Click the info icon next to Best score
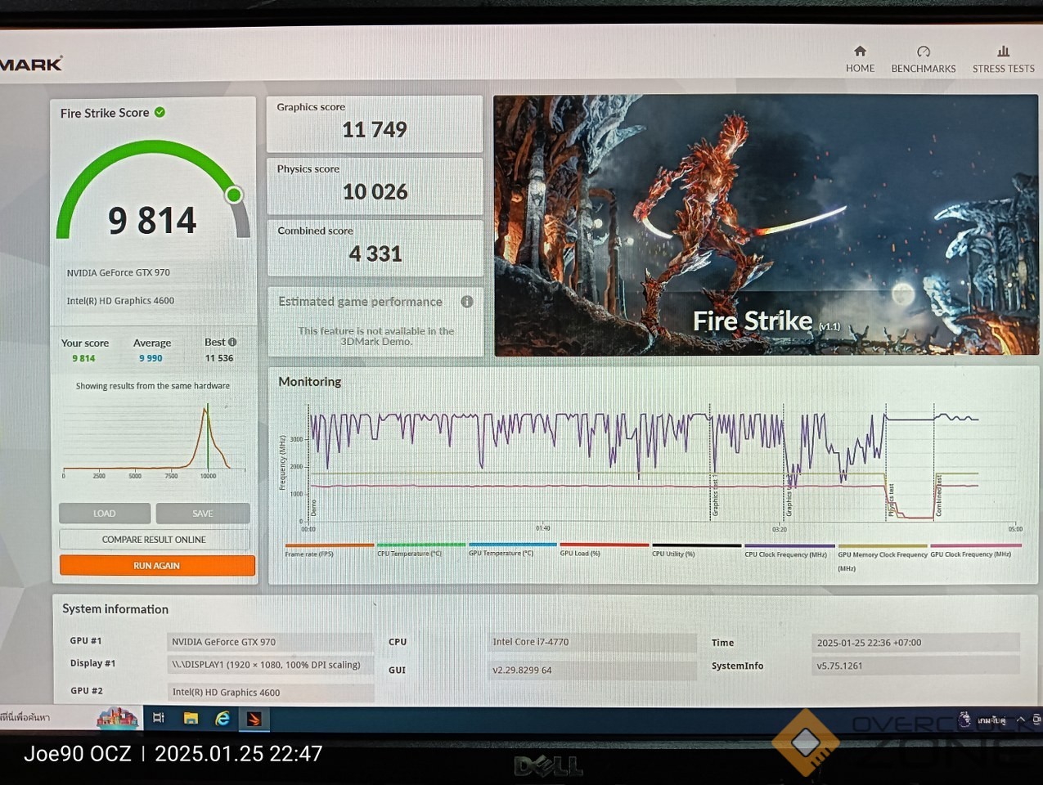Viewport: 1043px width, 785px height. click(232, 342)
